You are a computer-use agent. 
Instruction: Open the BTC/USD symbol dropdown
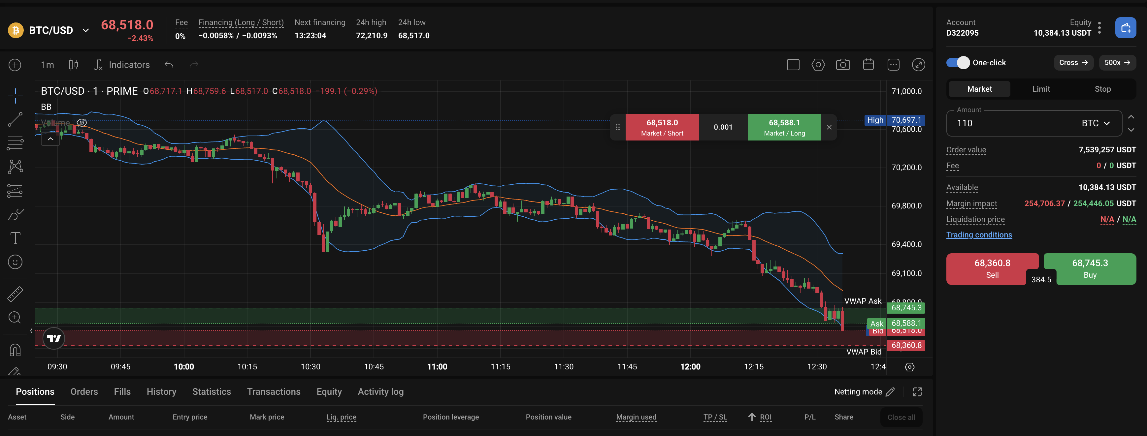tap(85, 30)
